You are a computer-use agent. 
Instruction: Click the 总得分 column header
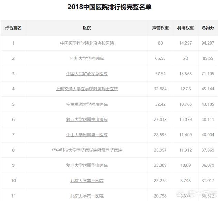pos(208,28)
